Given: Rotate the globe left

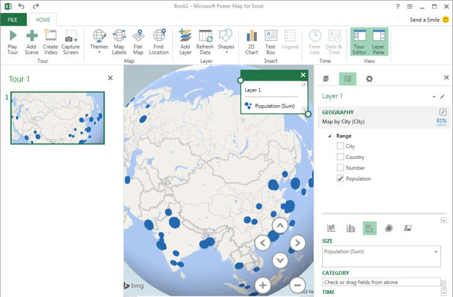Looking at the screenshot, I should pyautogui.click(x=263, y=243).
